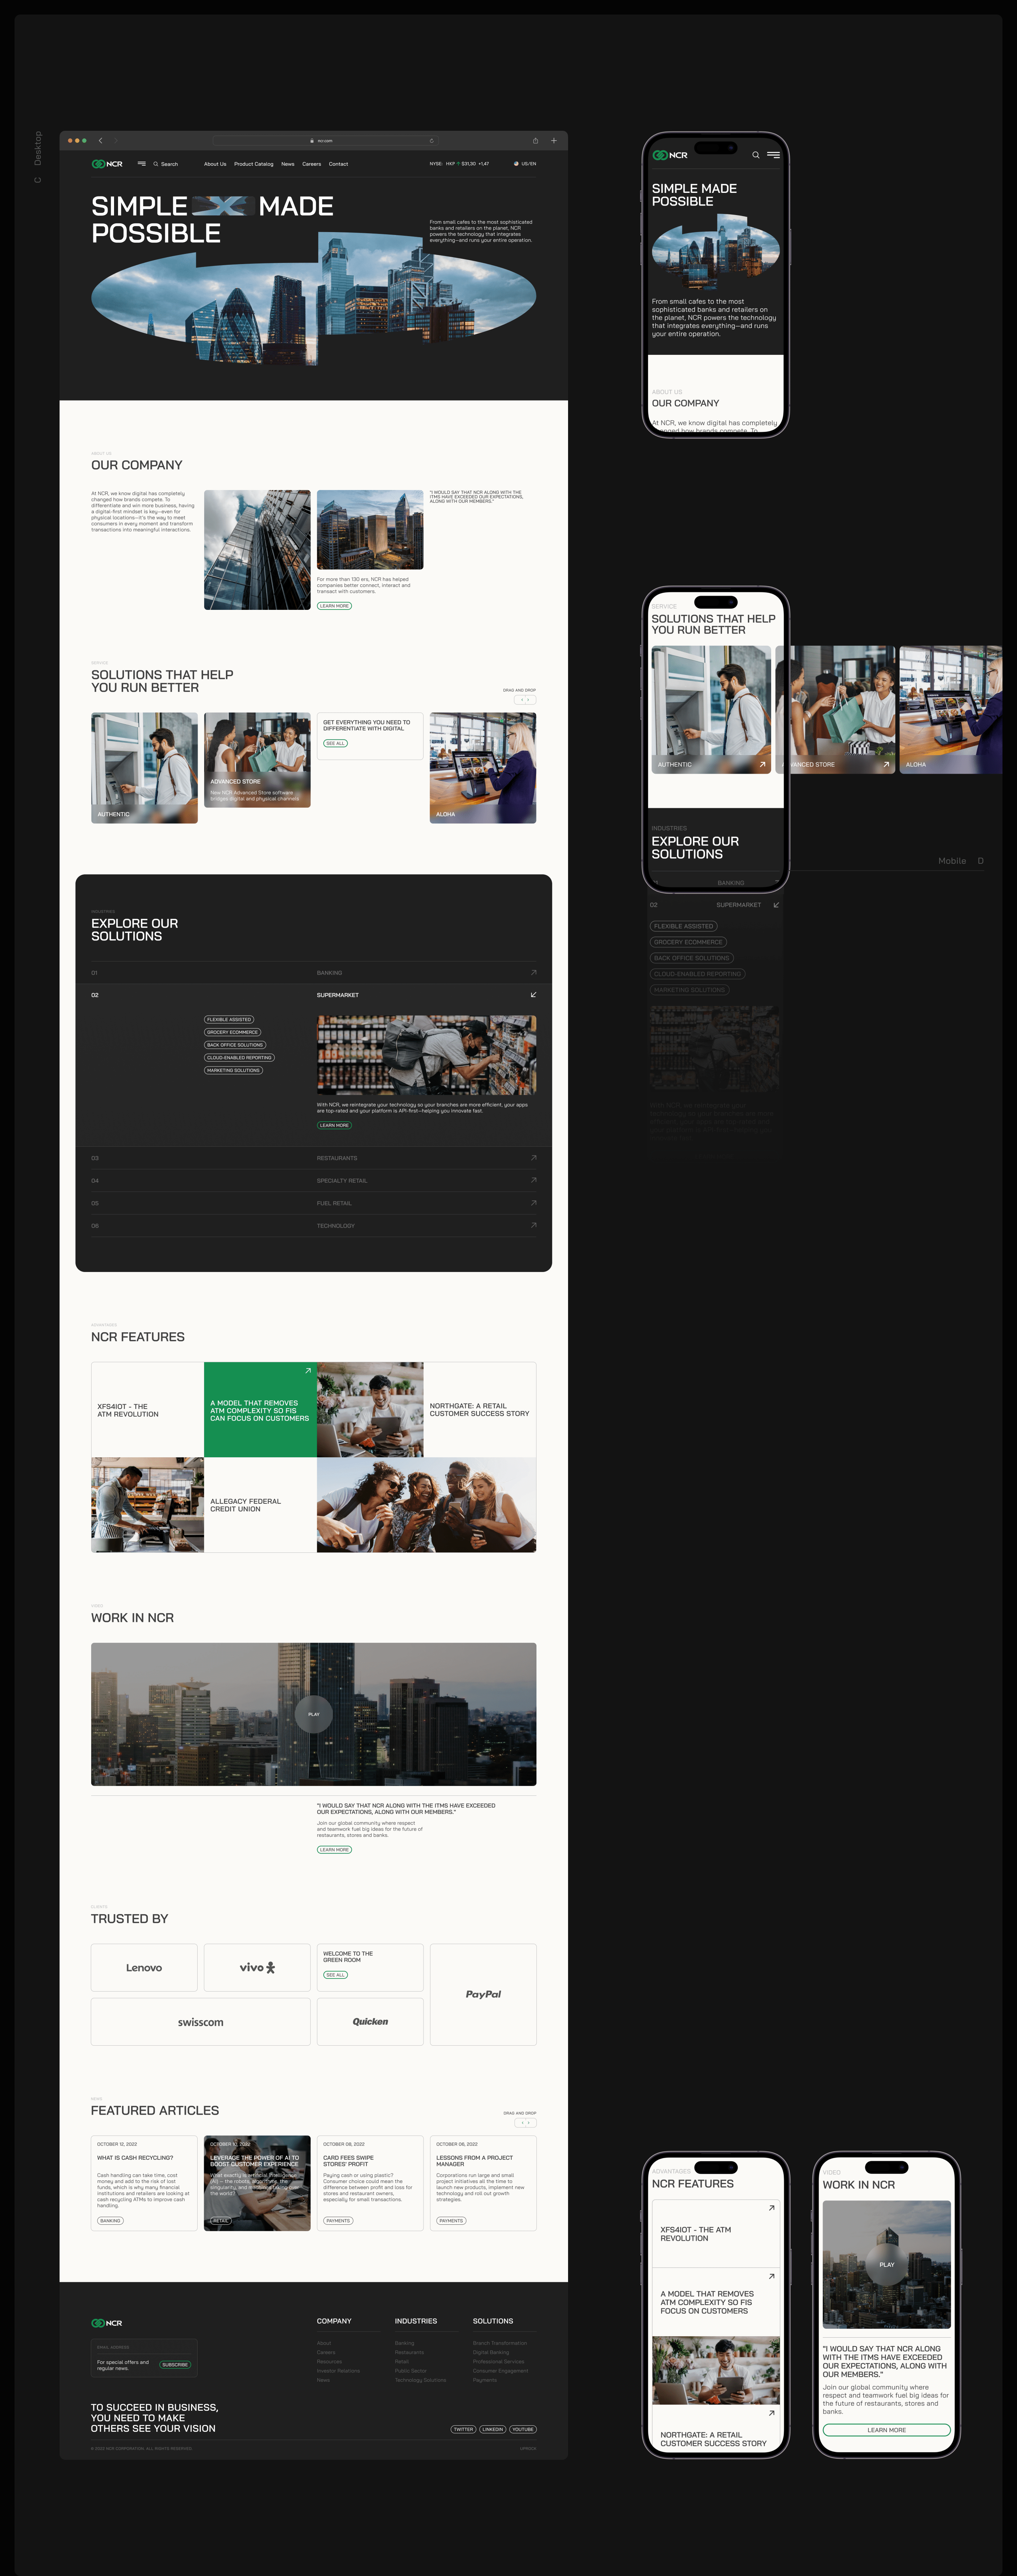
Task: Tap the mobile search magnifier icon
Action: [756, 155]
